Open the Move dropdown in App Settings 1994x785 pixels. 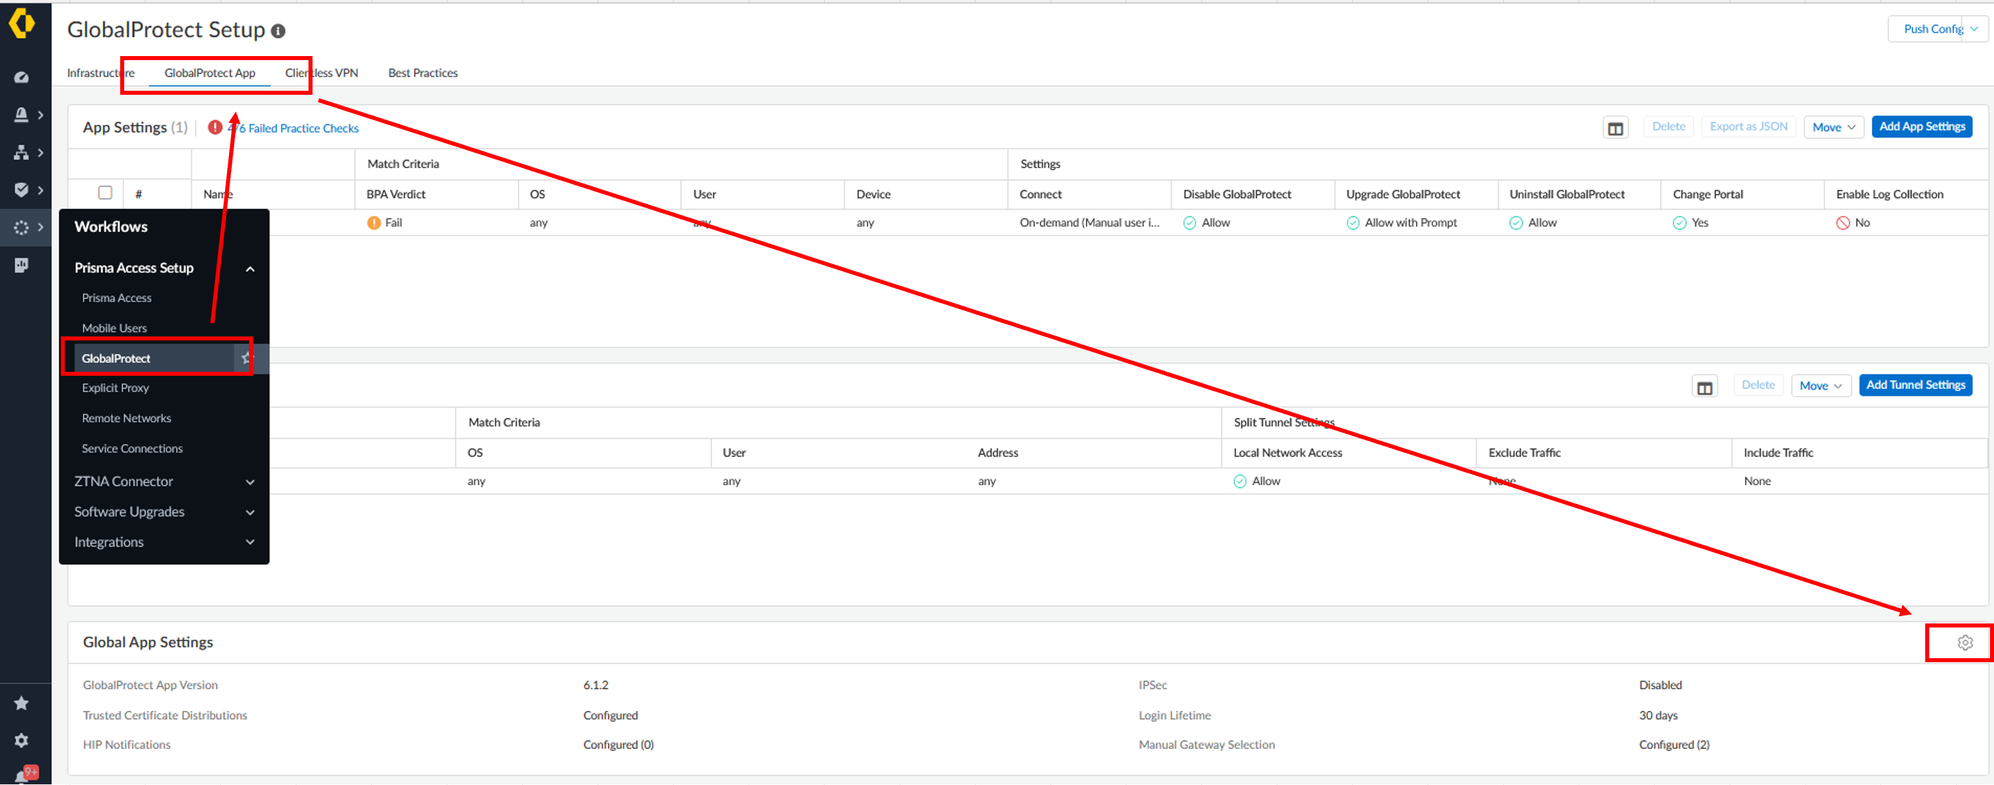click(1833, 127)
